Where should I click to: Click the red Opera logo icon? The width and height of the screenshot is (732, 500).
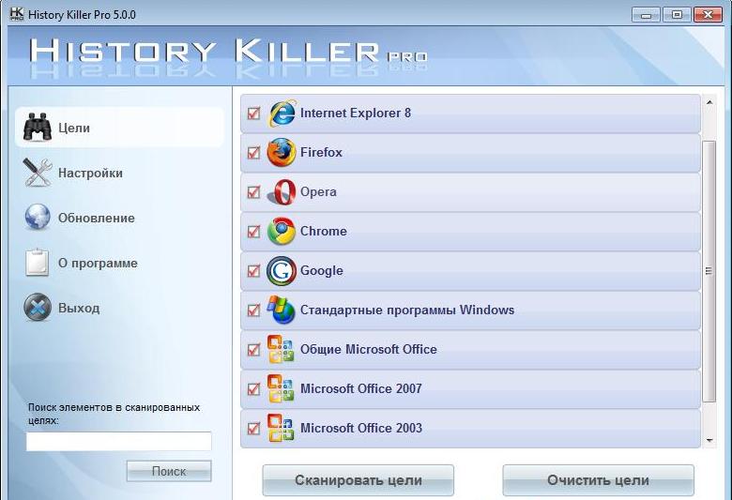pos(282,192)
